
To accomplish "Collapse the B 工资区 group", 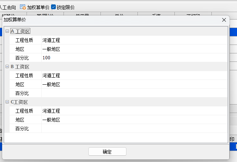I will (x=7, y=67).
